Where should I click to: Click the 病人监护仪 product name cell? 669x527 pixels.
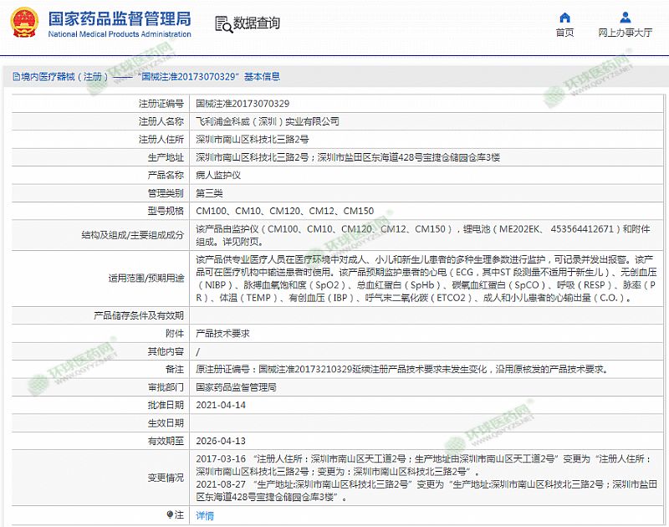coord(218,175)
